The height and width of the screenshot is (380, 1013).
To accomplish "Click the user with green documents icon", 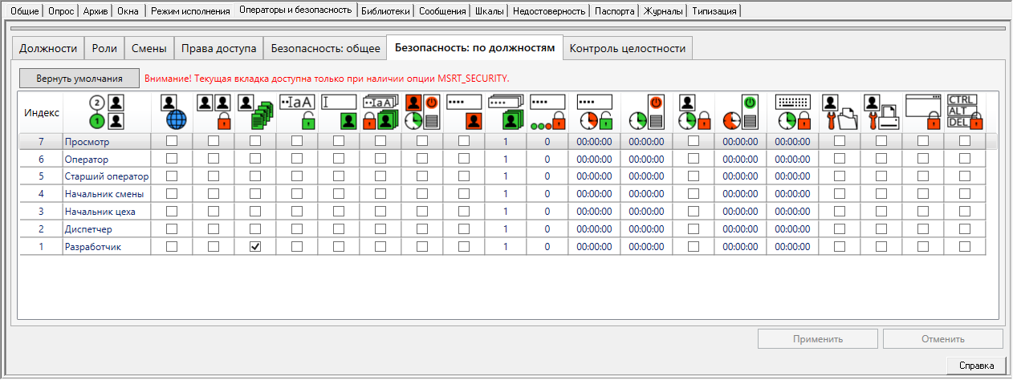I will (255, 112).
